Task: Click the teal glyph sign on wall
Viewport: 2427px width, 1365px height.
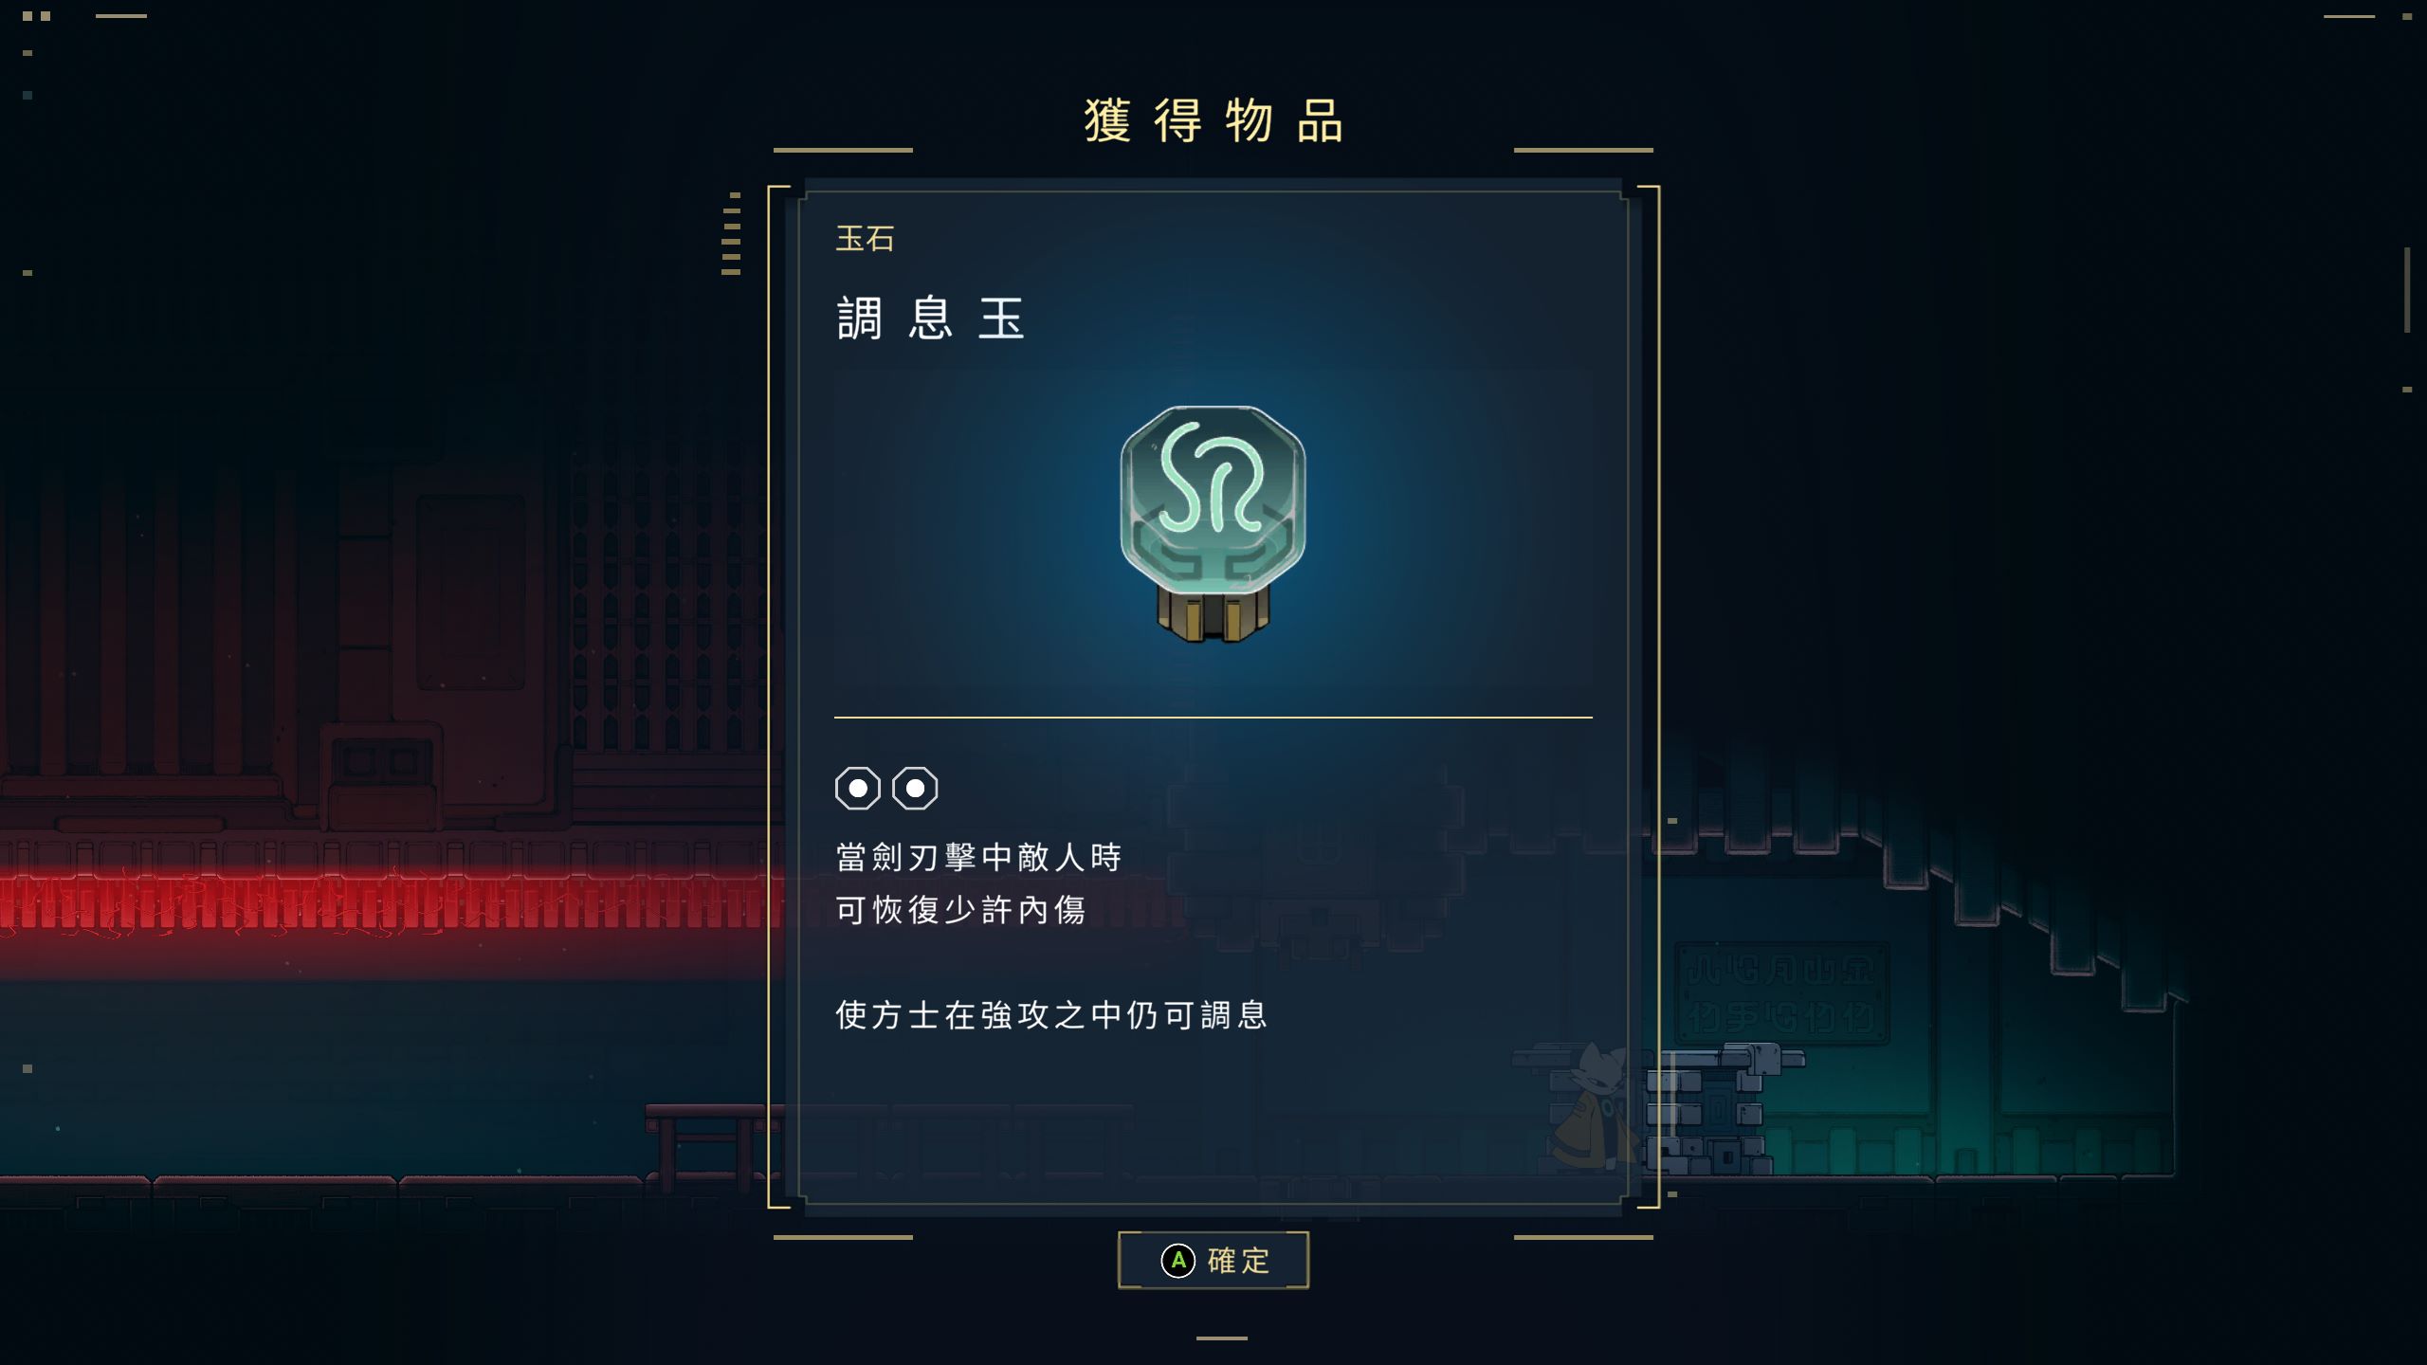Action: tap(1781, 993)
